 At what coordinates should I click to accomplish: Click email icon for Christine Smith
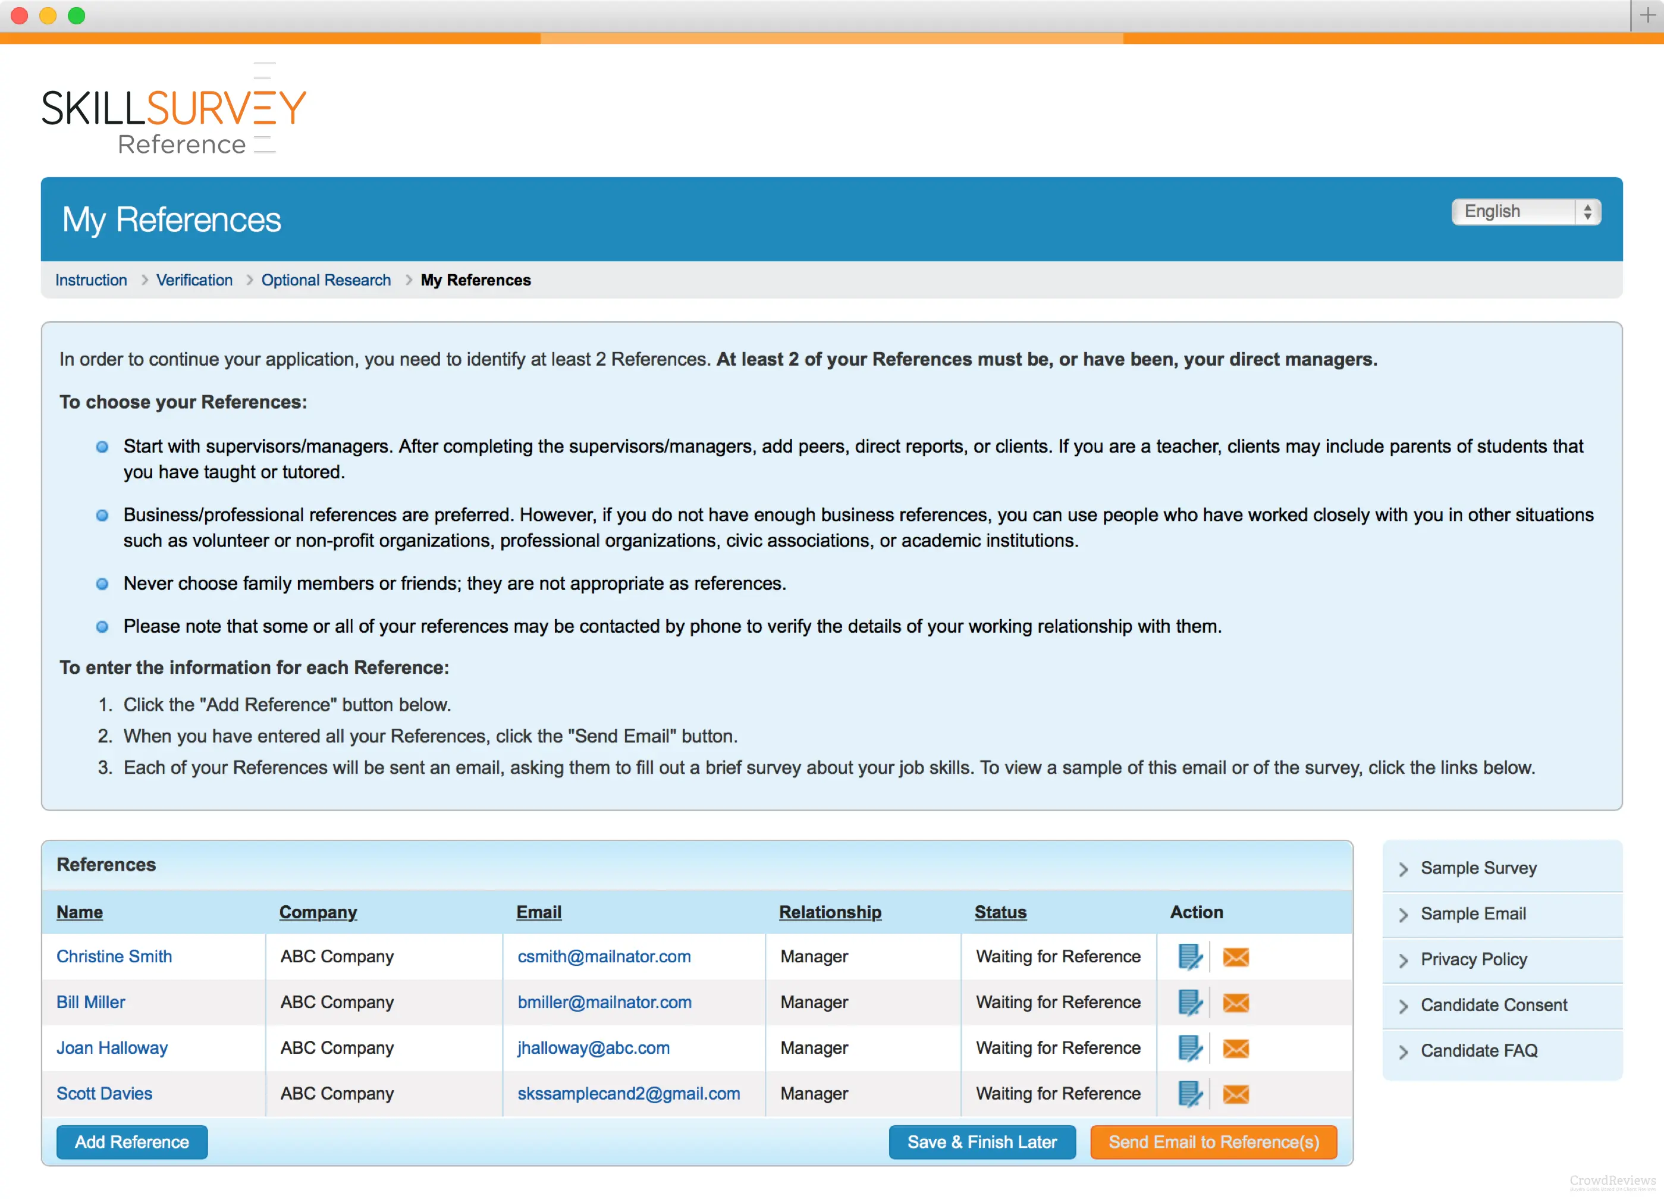[x=1236, y=957]
